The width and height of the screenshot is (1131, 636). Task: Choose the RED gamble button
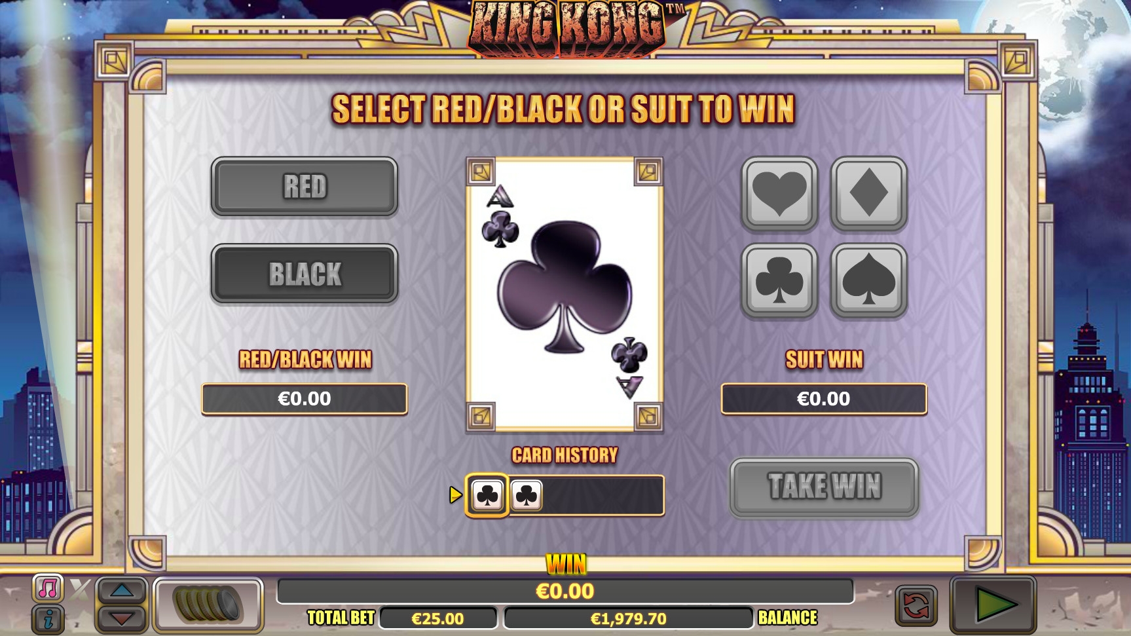pos(305,187)
